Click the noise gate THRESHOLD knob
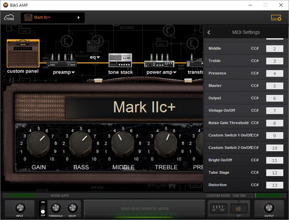 pyautogui.click(x=55, y=208)
